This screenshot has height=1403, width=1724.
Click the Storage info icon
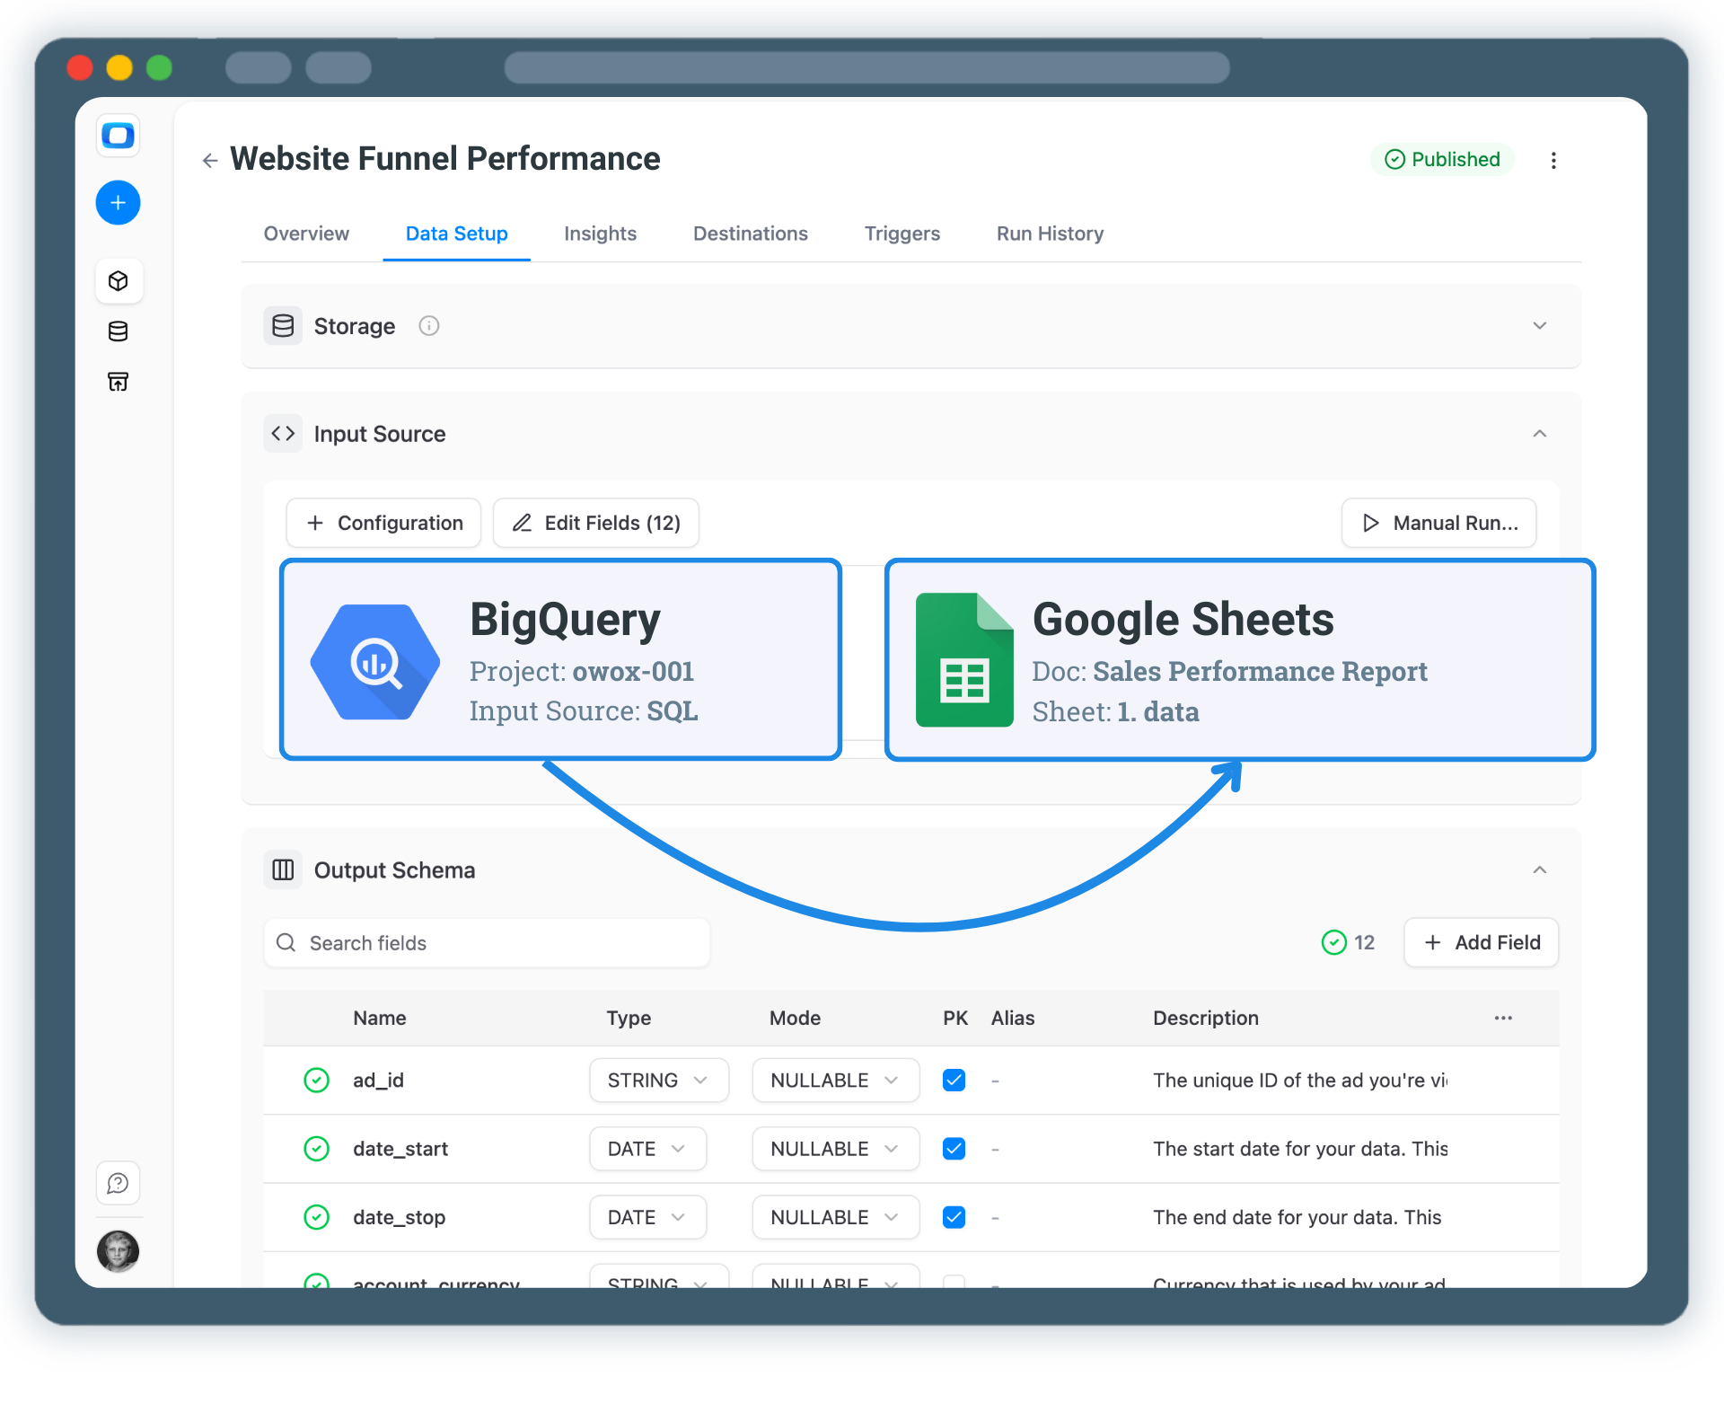428,325
